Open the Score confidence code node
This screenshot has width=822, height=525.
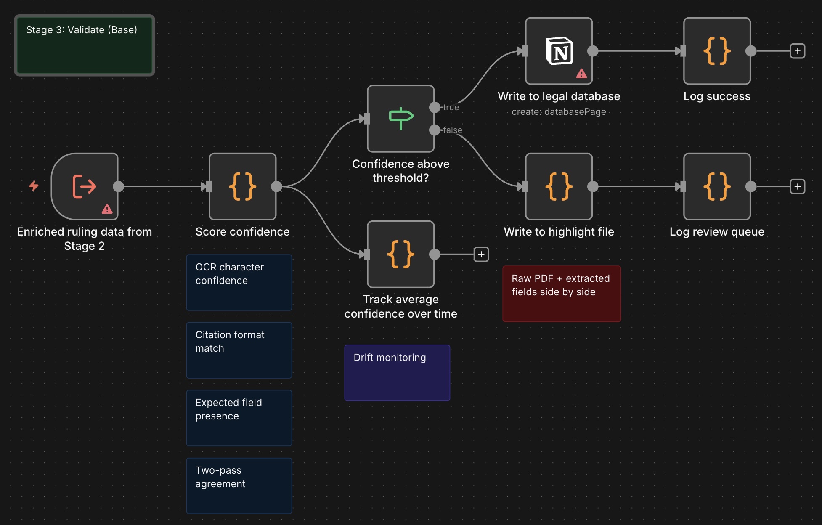[x=243, y=186]
